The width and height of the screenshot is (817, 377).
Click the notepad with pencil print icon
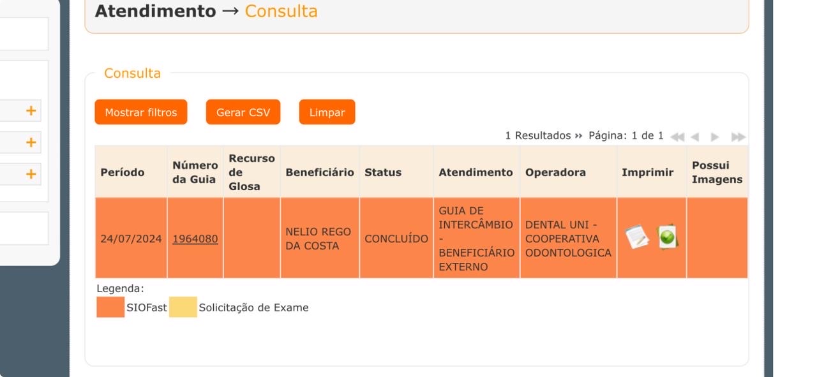point(636,237)
